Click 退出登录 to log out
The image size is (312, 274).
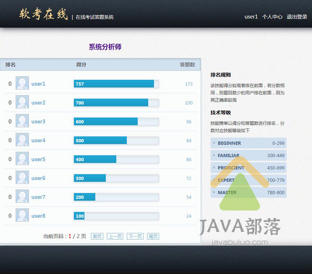pos(297,17)
